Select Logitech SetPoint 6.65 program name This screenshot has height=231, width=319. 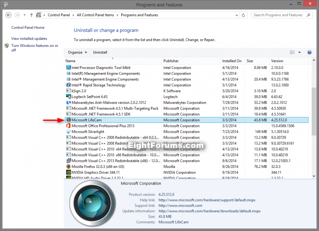90,97
